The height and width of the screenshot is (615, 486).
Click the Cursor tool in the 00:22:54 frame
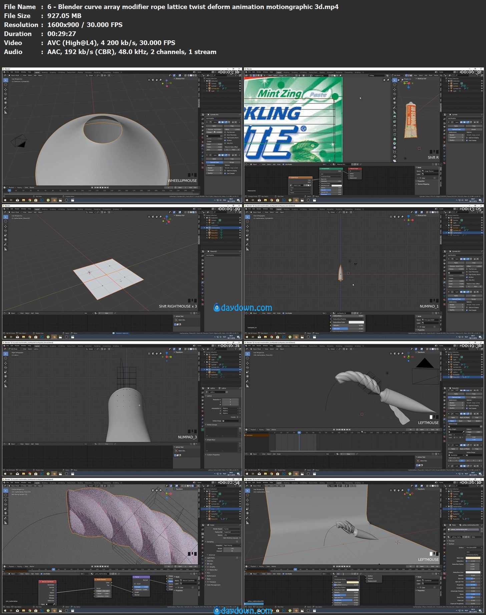(5, 495)
